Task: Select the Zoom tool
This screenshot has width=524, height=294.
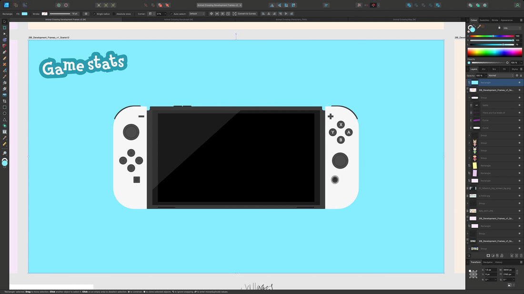Action: [4, 153]
